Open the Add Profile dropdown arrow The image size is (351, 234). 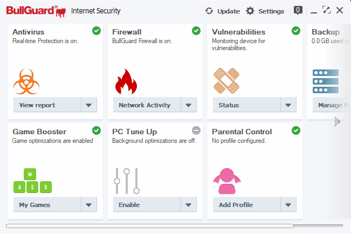288,205
